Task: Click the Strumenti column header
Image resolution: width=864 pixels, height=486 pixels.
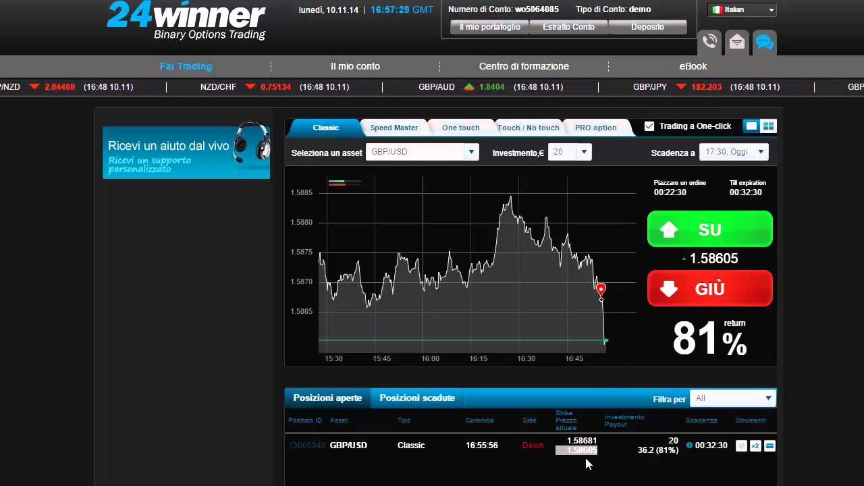Action: click(x=751, y=421)
